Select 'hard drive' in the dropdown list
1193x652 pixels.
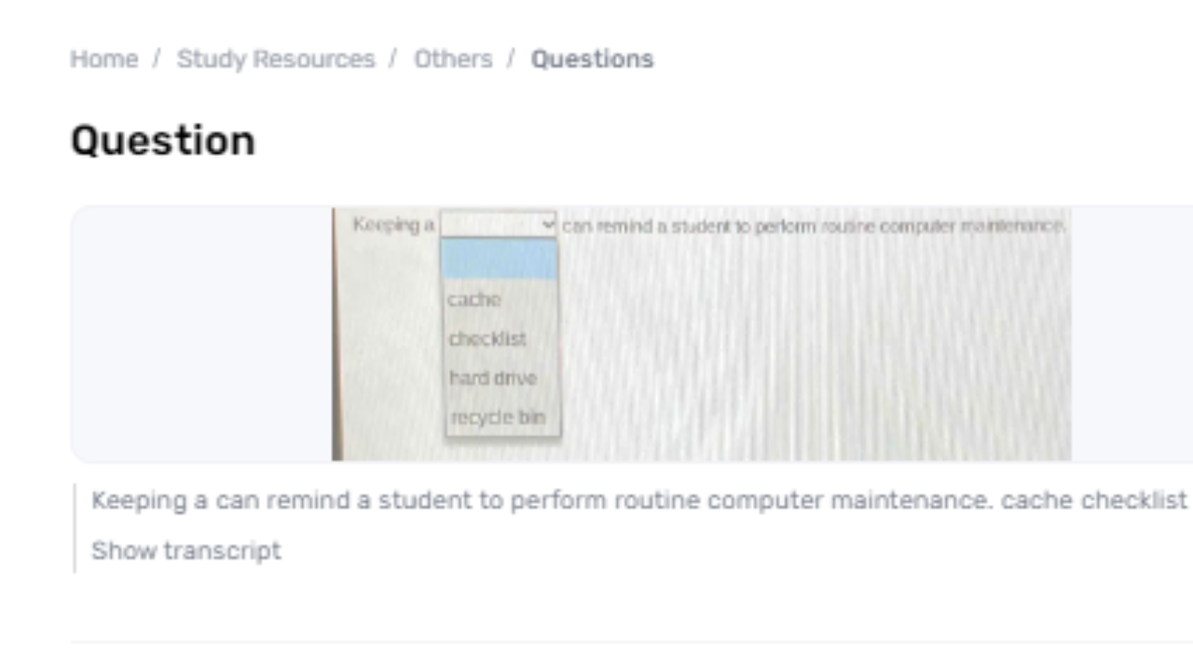[493, 378]
